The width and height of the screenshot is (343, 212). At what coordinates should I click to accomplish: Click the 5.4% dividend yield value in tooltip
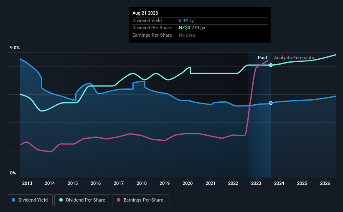(x=183, y=20)
